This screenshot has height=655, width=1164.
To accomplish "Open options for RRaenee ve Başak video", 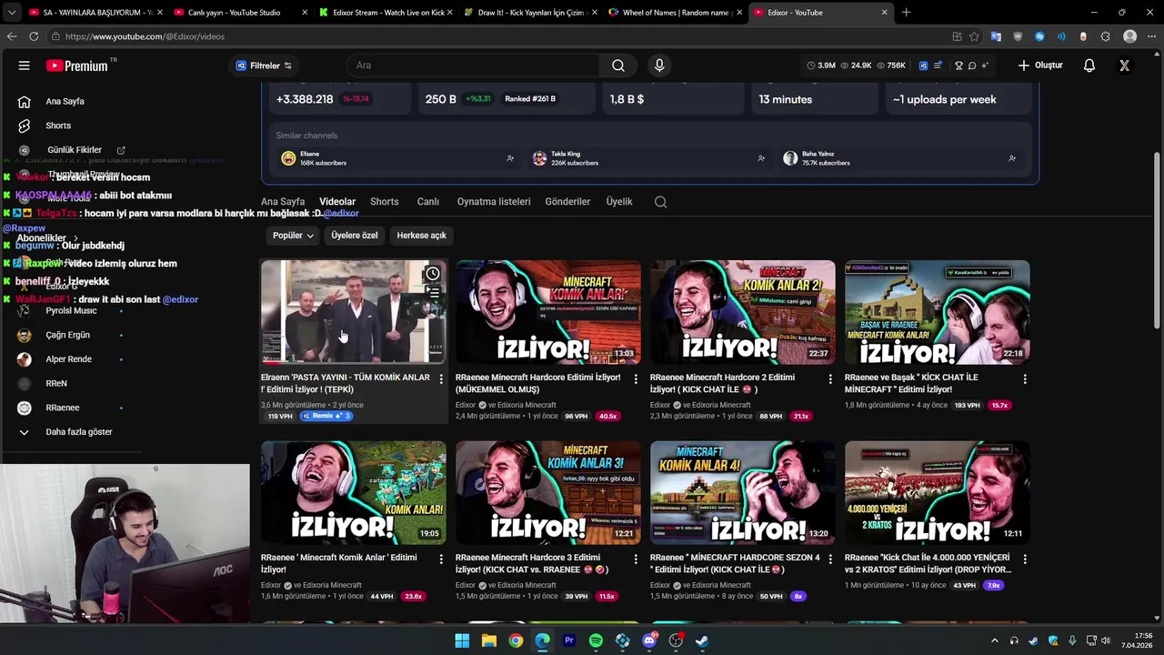I will [1025, 378].
